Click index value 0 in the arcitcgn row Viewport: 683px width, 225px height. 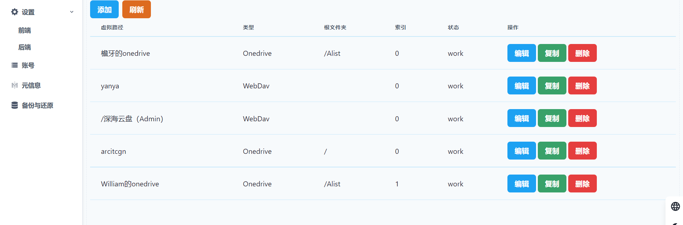(397, 151)
